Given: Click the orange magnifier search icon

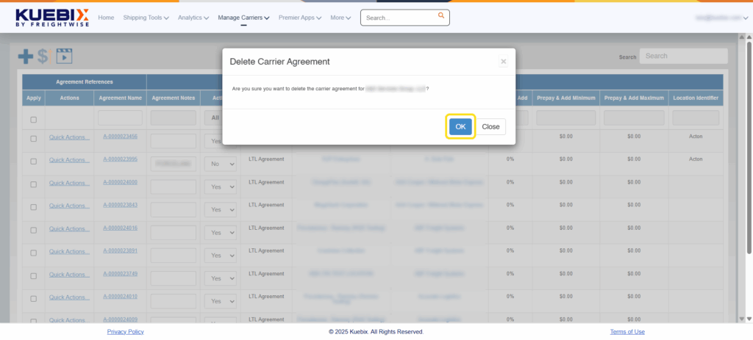Looking at the screenshot, I should point(441,15).
